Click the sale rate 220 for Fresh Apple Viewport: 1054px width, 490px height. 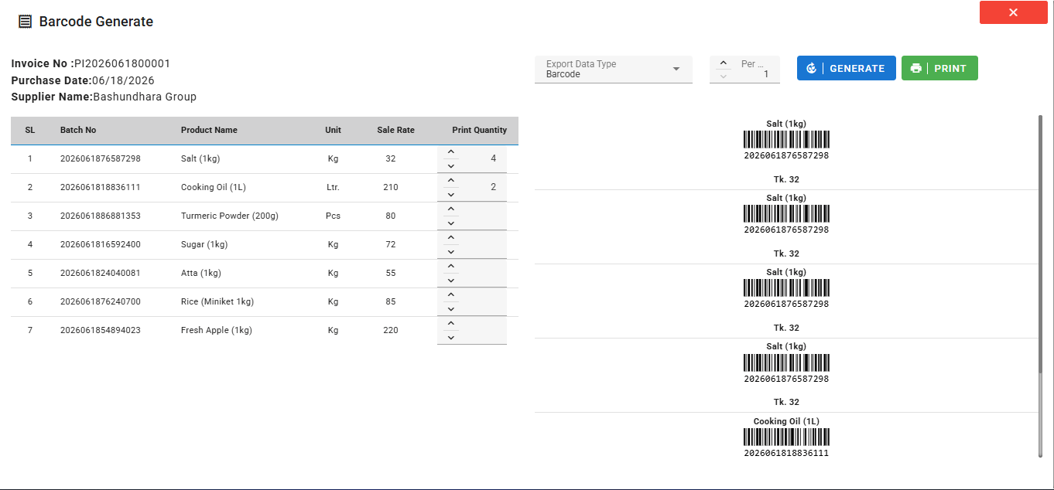[x=391, y=330]
